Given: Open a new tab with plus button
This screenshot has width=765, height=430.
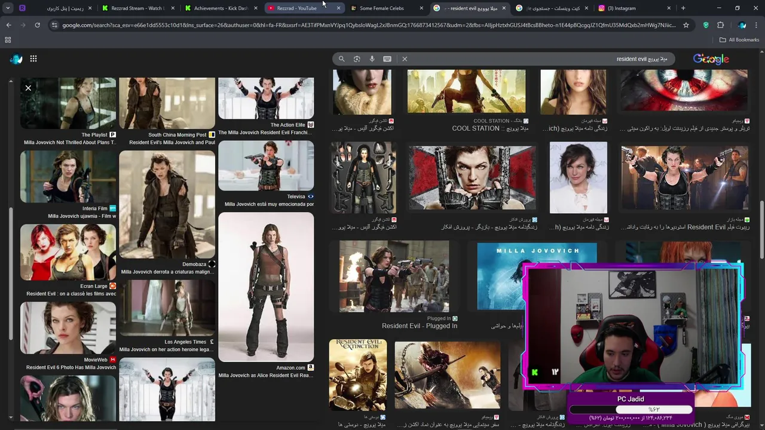Looking at the screenshot, I should coord(683,8).
